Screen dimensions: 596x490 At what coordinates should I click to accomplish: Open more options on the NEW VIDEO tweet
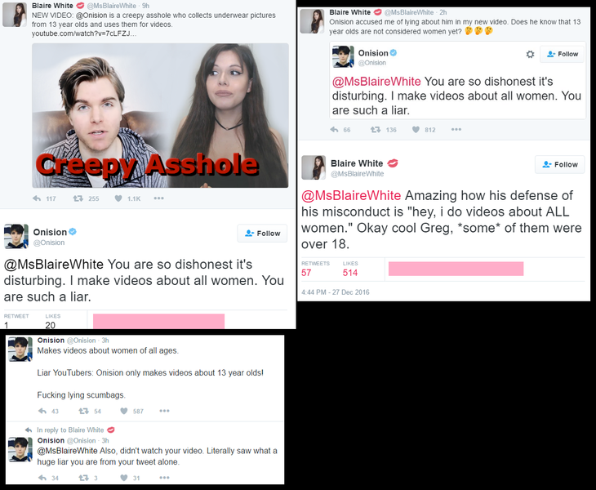click(159, 198)
